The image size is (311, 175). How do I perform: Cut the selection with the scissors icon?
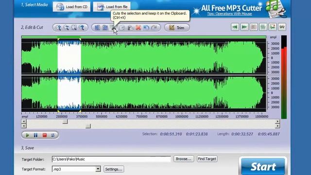pyautogui.click(x=114, y=28)
